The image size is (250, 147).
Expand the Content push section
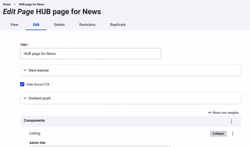(130, 98)
